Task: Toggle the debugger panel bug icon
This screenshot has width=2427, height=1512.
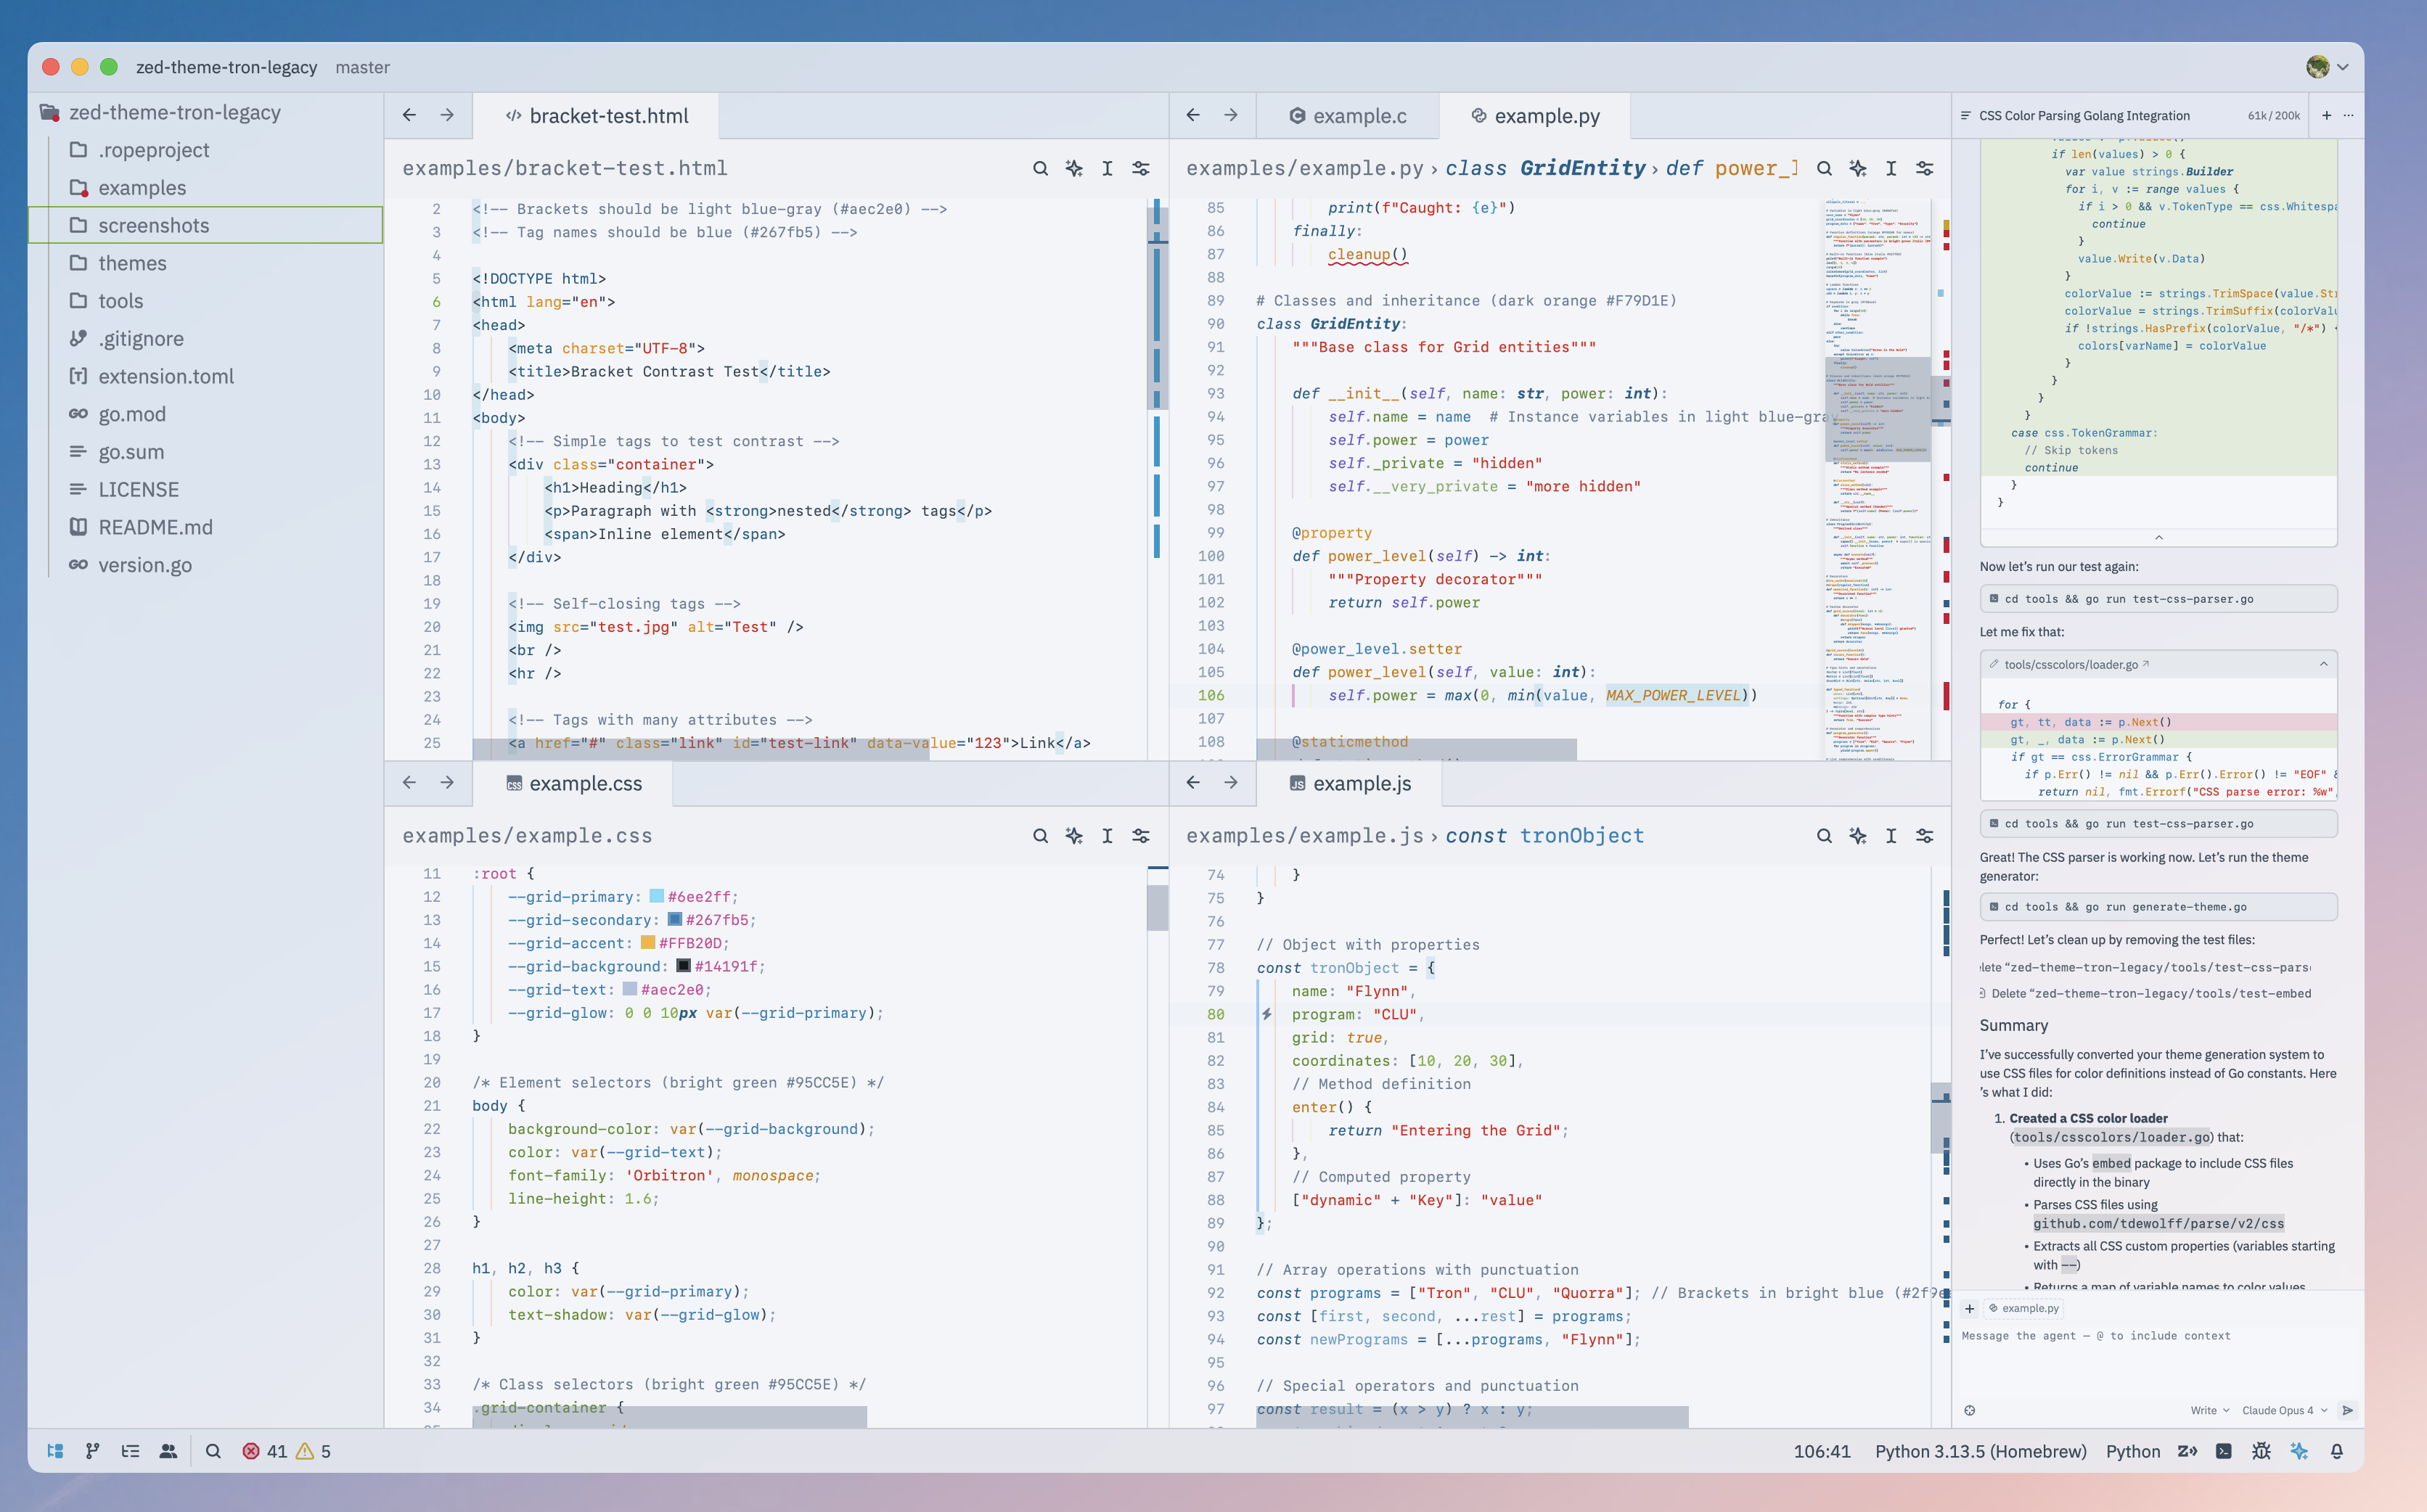Action: (2261, 1451)
